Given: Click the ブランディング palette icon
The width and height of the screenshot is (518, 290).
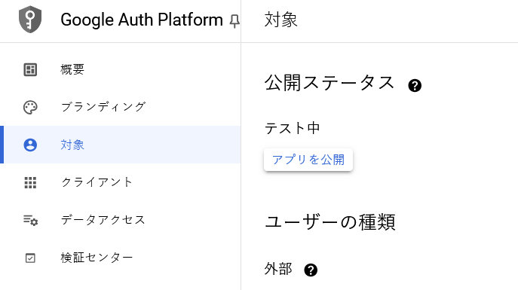Looking at the screenshot, I should [x=30, y=107].
